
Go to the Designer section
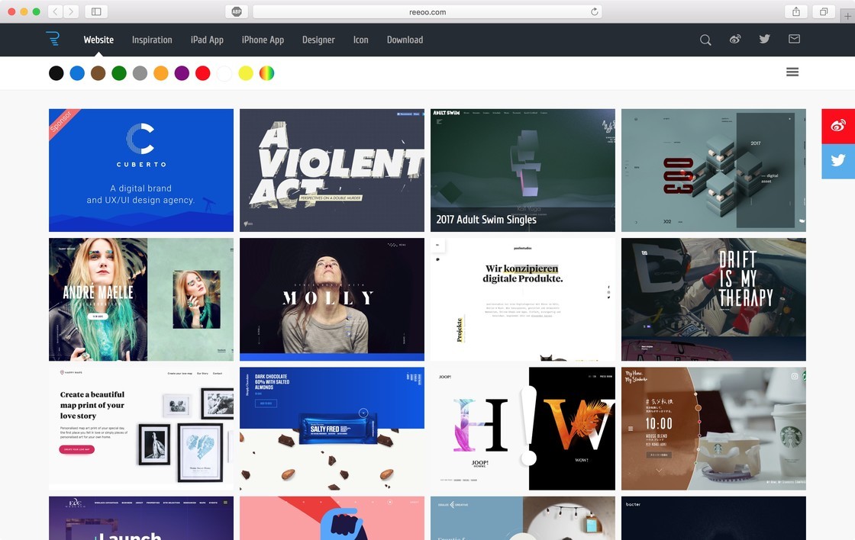tap(318, 40)
